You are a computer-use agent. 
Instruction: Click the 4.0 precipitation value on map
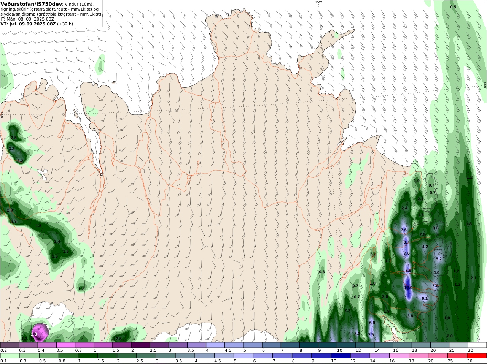[436, 272]
